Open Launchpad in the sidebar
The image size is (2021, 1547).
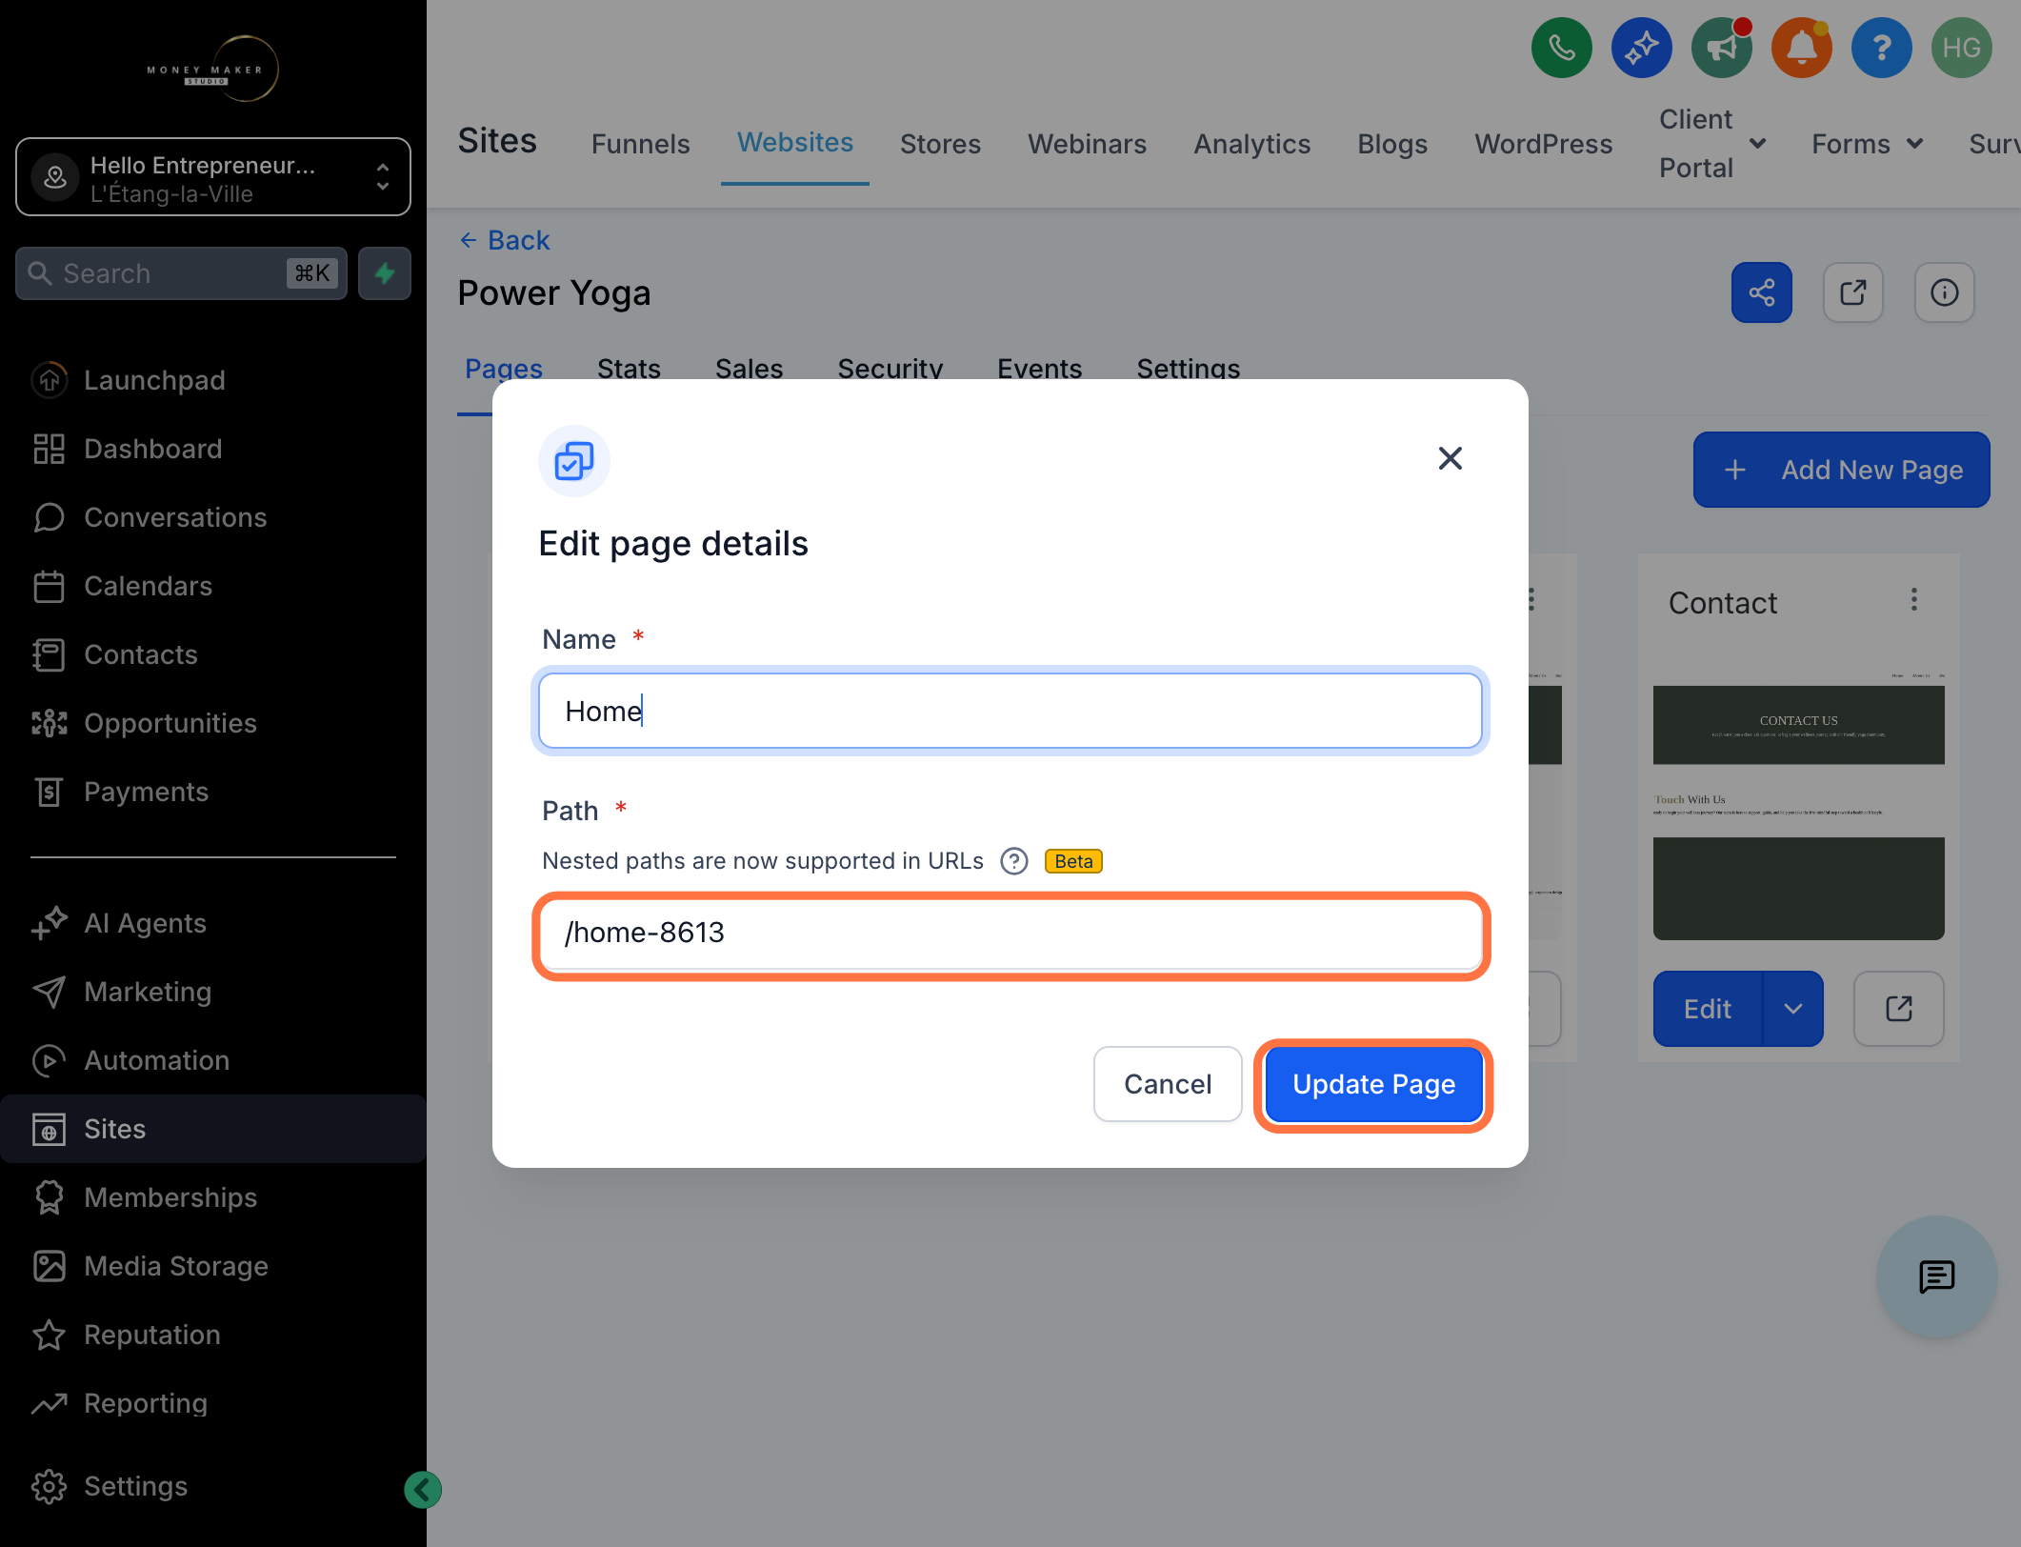pyautogui.click(x=154, y=380)
